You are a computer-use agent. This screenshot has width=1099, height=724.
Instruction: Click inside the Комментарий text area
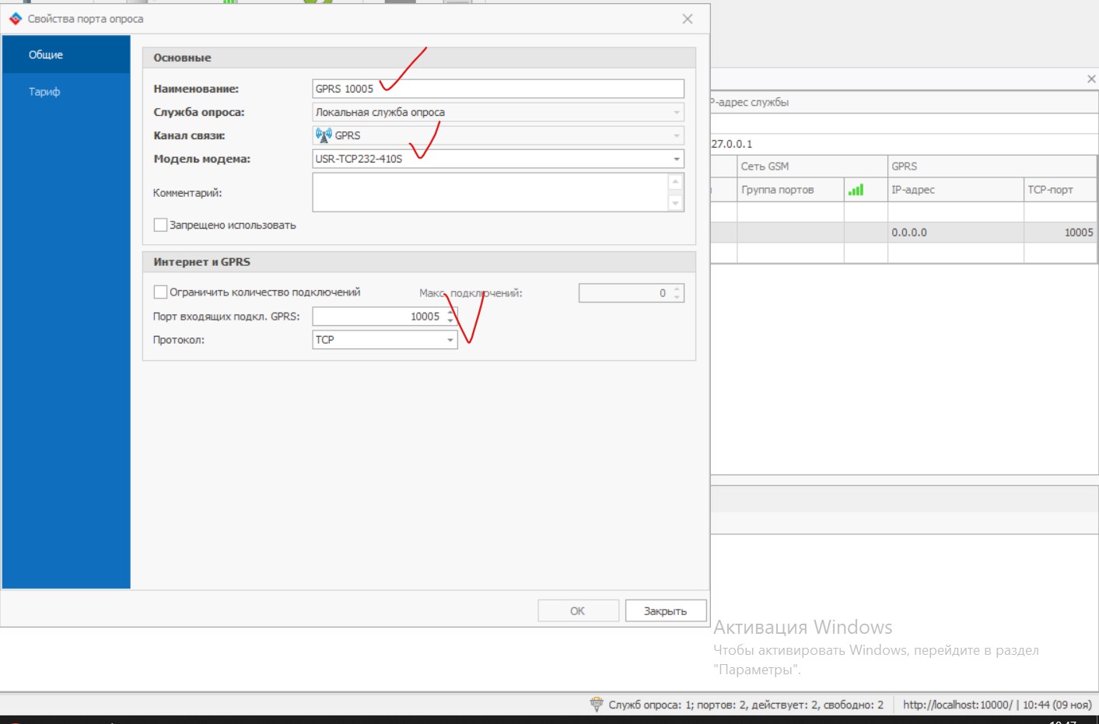click(x=490, y=192)
